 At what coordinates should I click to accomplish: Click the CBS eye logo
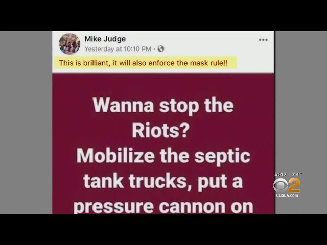click(x=282, y=185)
